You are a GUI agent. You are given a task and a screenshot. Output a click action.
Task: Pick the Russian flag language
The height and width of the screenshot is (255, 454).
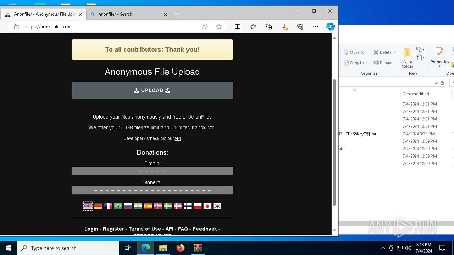pyautogui.click(x=128, y=206)
